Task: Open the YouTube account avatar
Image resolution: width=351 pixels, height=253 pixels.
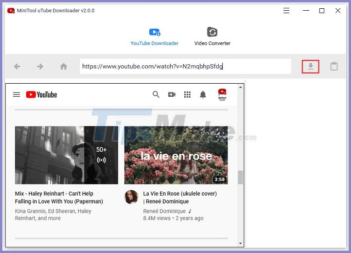Action: 222,94
